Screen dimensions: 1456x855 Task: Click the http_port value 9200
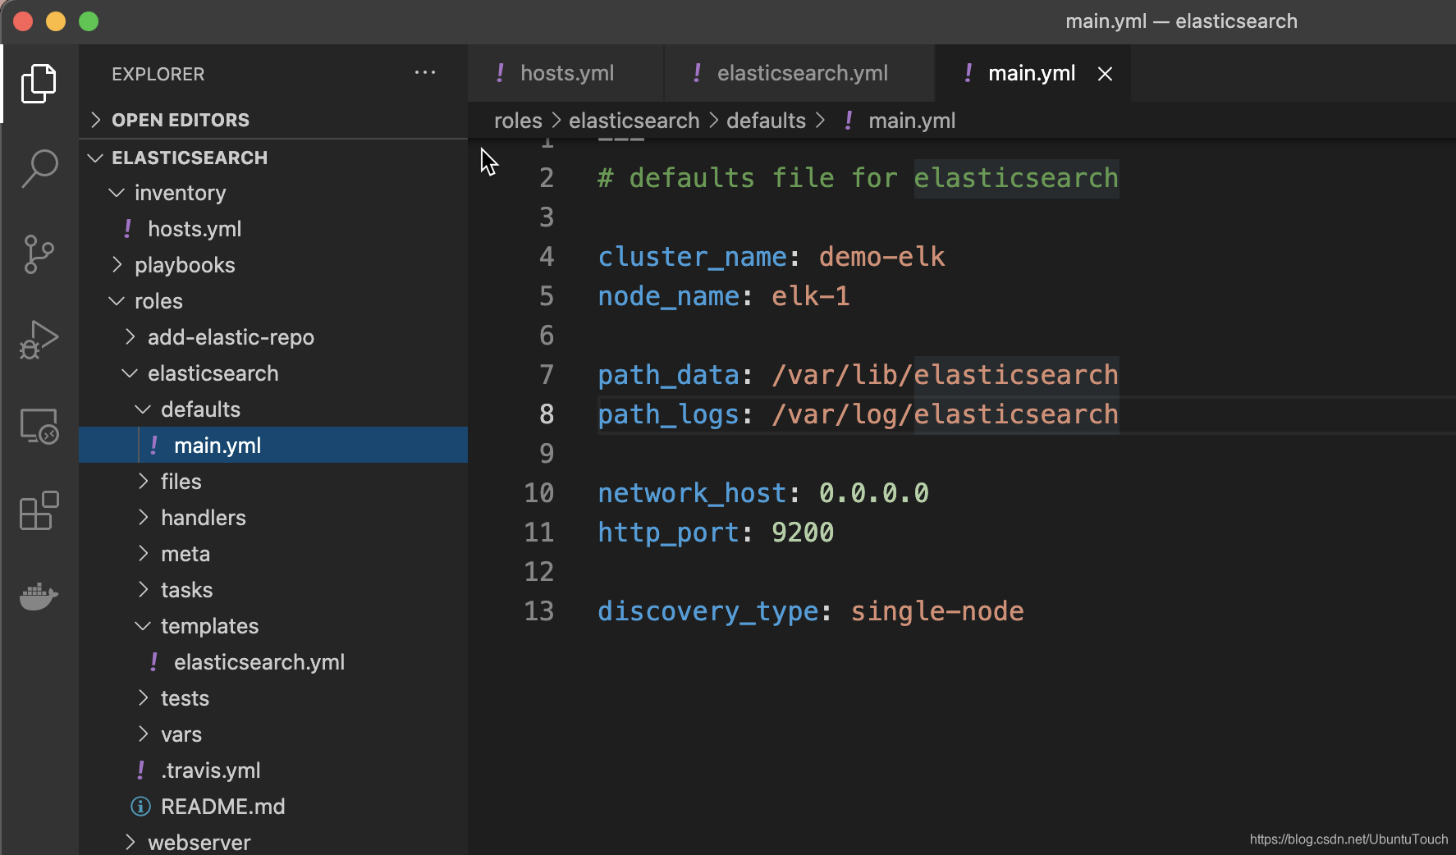[803, 533]
